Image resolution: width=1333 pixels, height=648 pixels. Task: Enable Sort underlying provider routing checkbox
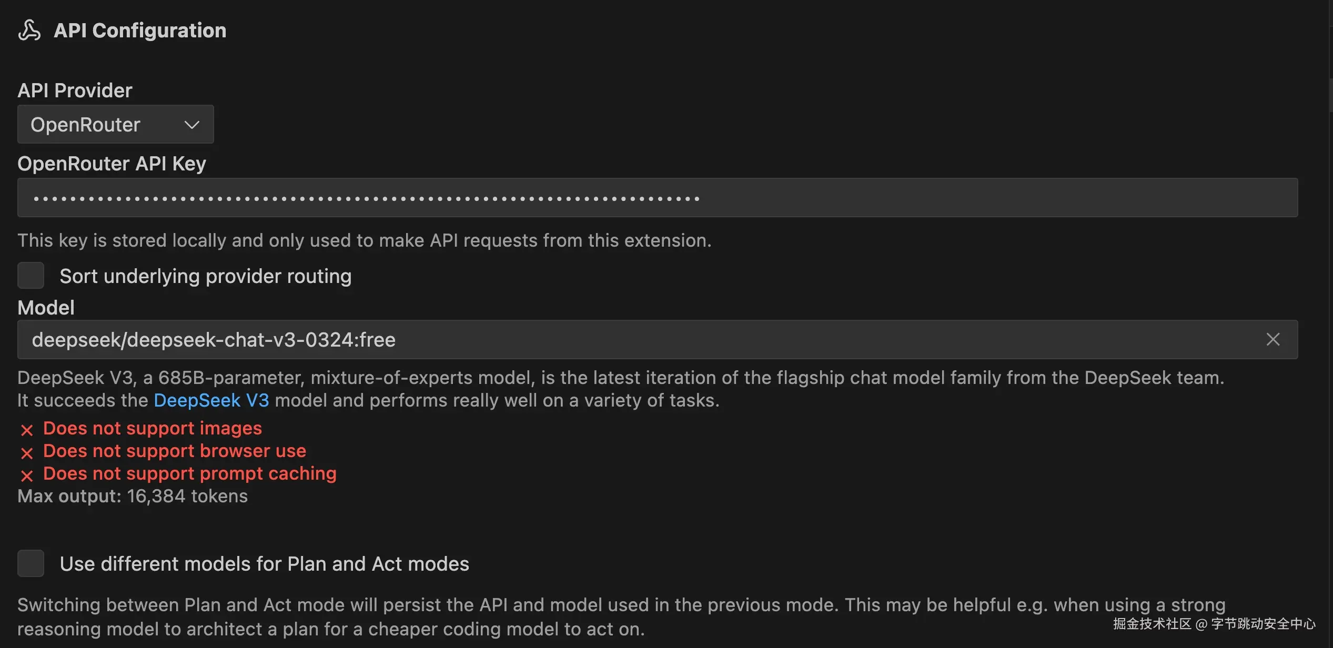pyautogui.click(x=31, y=276)
